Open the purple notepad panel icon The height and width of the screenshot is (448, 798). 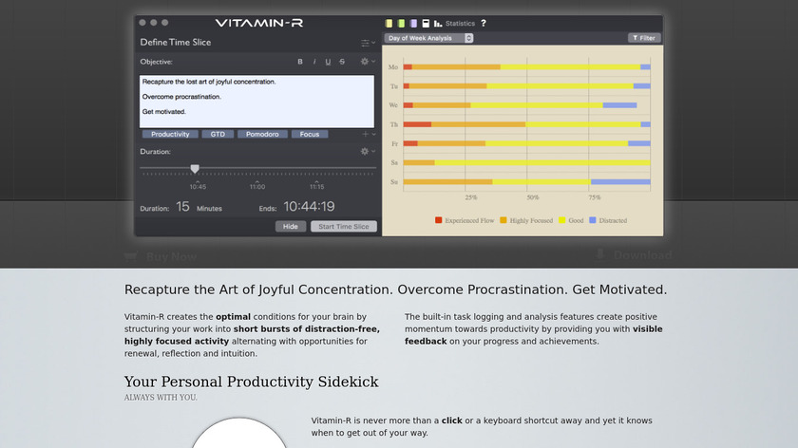pyautogui.click(x=413, y=24)
